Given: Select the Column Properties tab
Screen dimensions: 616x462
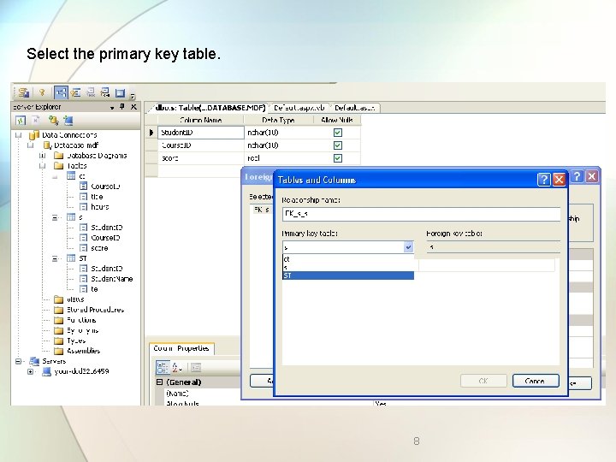Looking at the screenshot, I should 181,348.
